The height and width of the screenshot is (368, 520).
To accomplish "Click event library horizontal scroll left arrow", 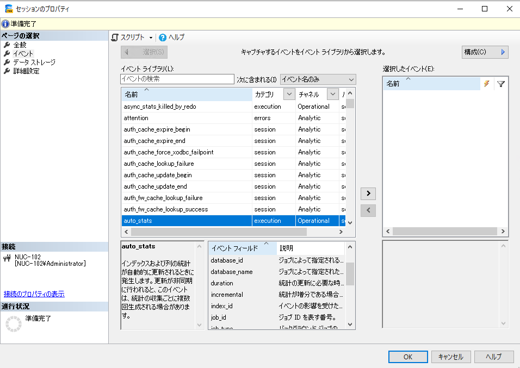I will [x=126, y=232].
